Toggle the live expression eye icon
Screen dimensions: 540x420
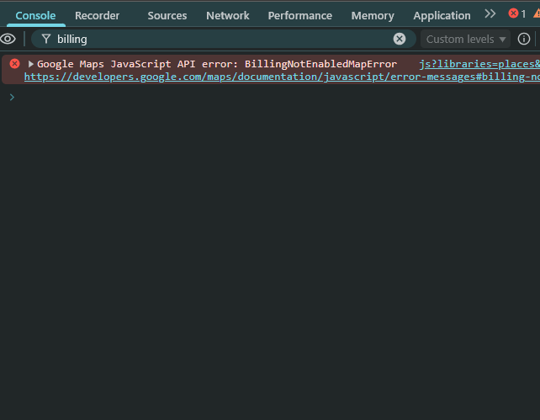pyautogui.click(x=8, y=39)
